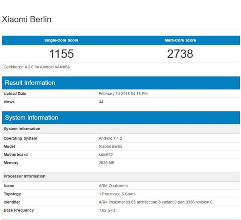The height and width of the screenshot is (220, 241).
Task: Click the multi-core score value 2738
Action: tap(180, 53)
